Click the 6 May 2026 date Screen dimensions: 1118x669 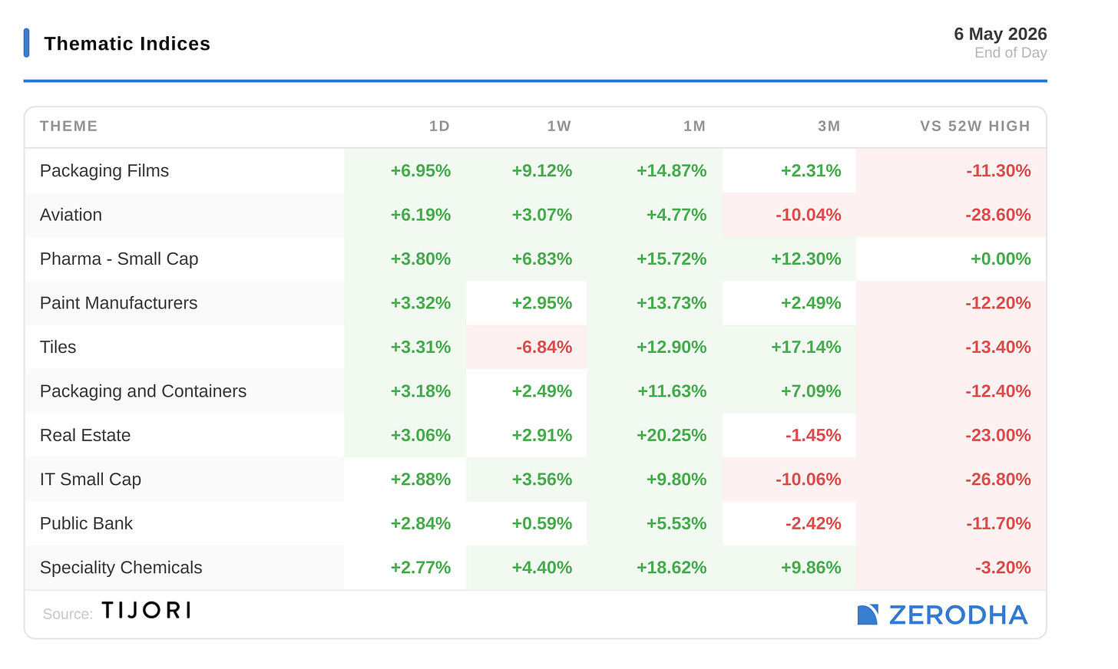pos(1000,34)
